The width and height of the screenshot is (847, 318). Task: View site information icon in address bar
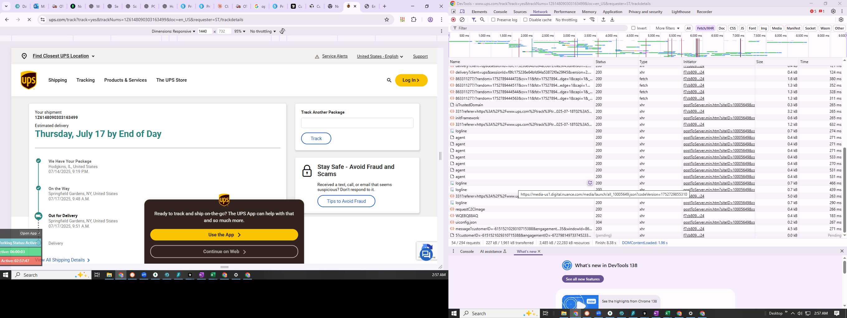coord(42,20)
